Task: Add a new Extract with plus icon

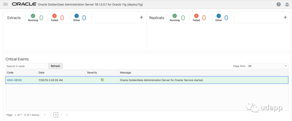Action: point(141,17)
